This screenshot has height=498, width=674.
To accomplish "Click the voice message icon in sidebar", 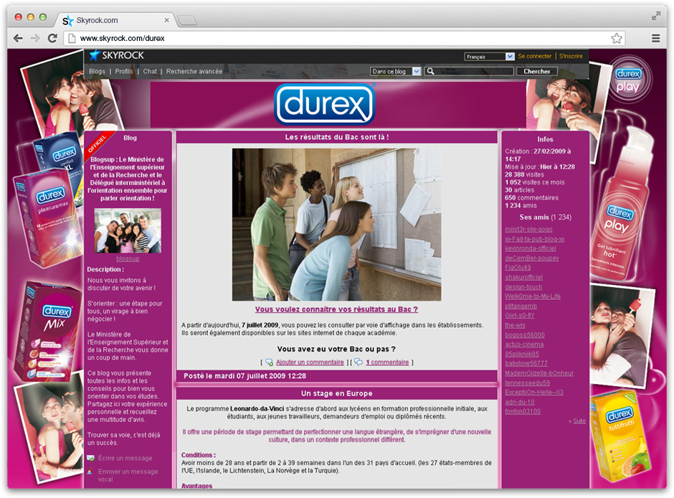I will [90, 472].
